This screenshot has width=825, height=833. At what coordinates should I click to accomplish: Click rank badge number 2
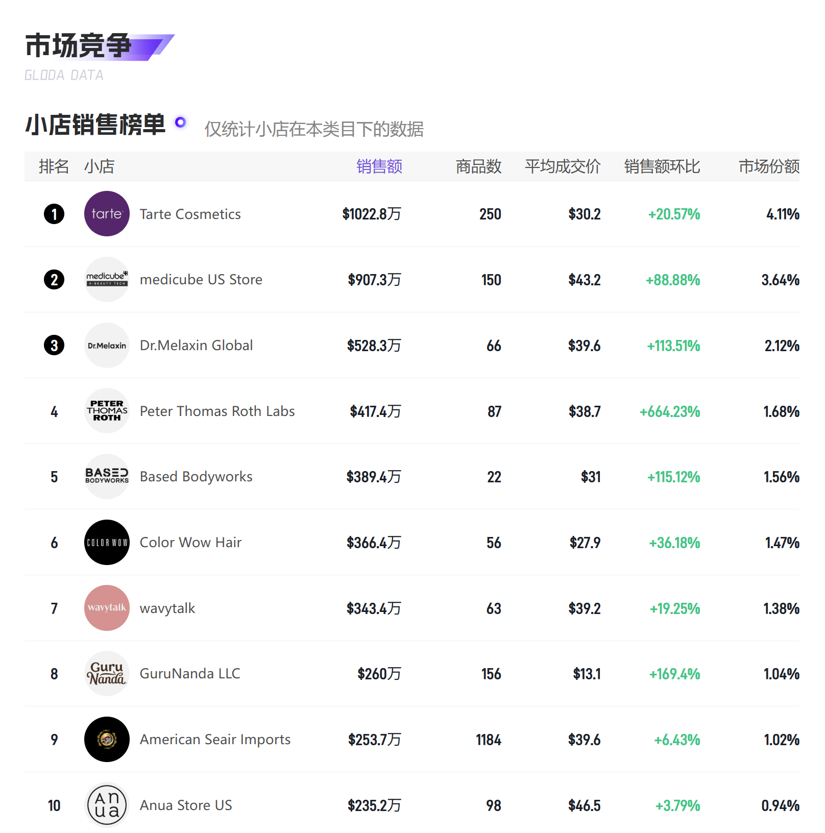[54, 280]
